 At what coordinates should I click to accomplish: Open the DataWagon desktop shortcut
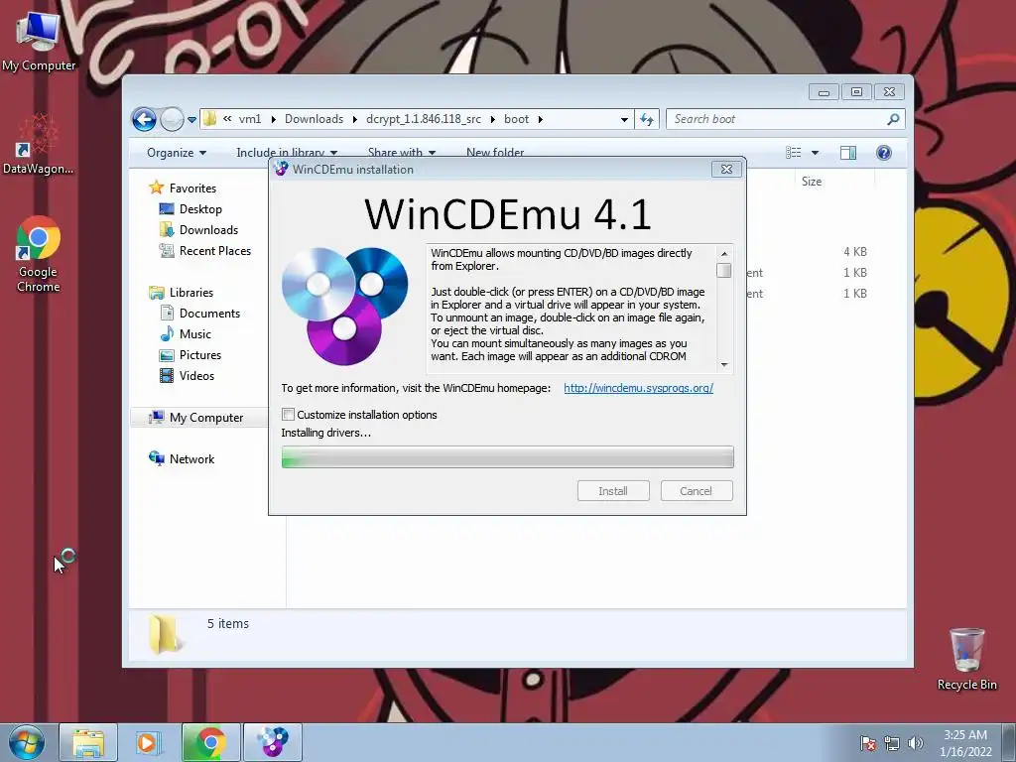click(x=38, y=144)
